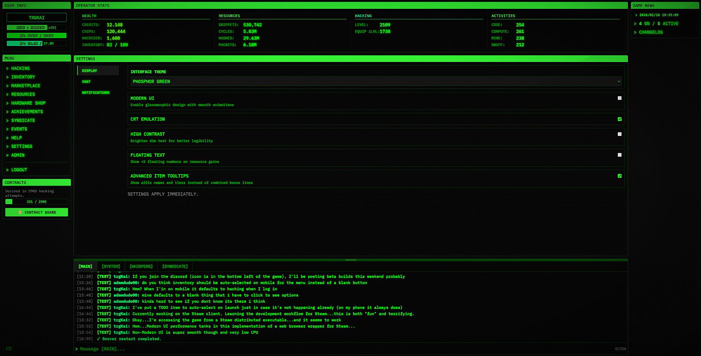Click adamdude00's name in the 15:24 message

[126, 283]
